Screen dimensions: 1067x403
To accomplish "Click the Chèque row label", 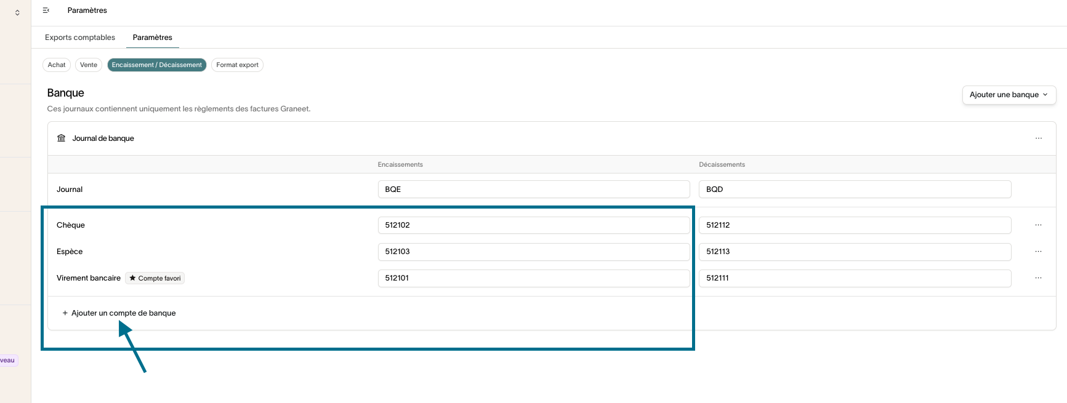I will [x=71, y=225].
